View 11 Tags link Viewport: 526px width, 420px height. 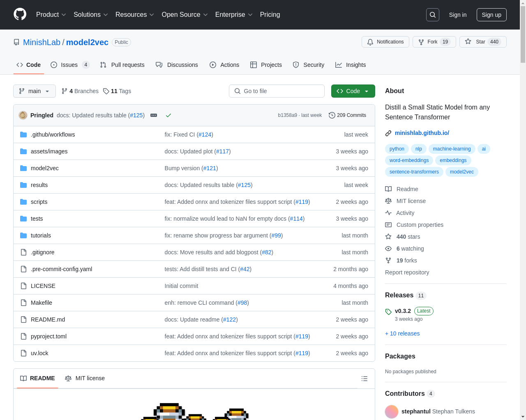(x=117, y=91)
